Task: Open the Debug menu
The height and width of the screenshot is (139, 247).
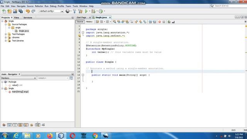Action: pos(53,6)
